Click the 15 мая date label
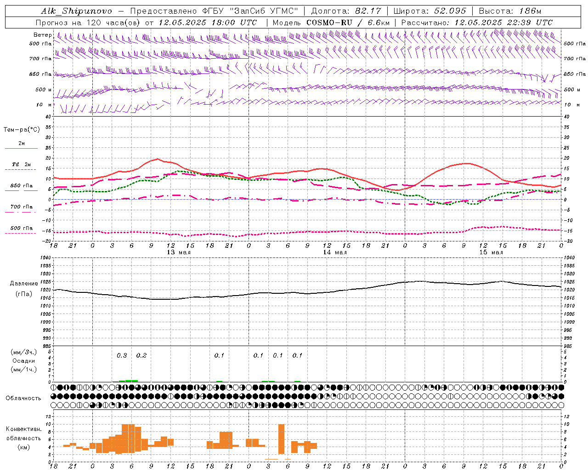Image resolution: width=588 pixels, height=470 pixels. click(491, 252)
